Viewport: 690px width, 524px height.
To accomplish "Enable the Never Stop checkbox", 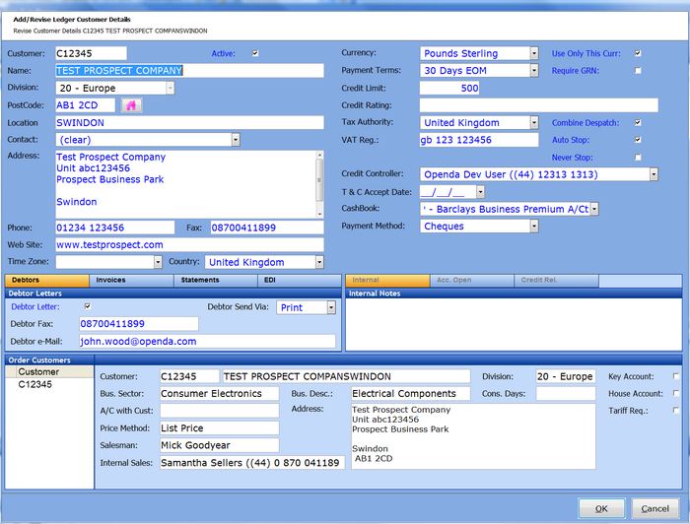I will (x=638, y=157).
